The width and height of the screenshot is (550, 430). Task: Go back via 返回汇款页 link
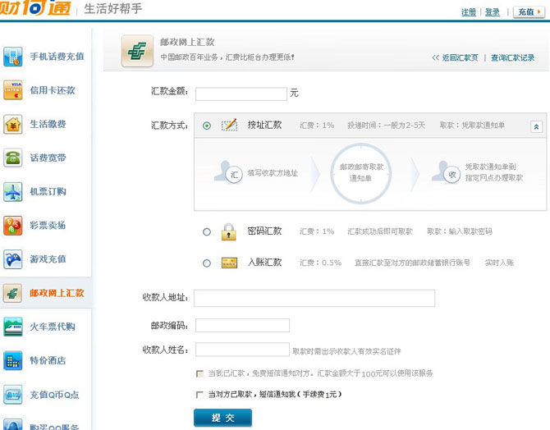click(x=455, y=57)
